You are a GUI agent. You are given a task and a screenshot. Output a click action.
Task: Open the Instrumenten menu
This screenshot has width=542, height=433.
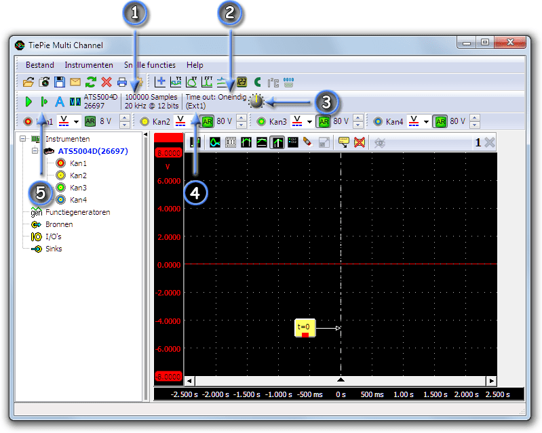tap(89, 65)
